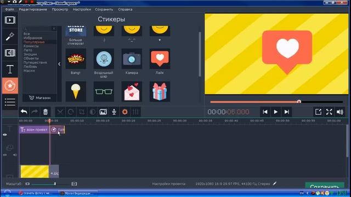Select the Популярные category
The height and width of the screenshot is (197, 351).
pos(34,42)
